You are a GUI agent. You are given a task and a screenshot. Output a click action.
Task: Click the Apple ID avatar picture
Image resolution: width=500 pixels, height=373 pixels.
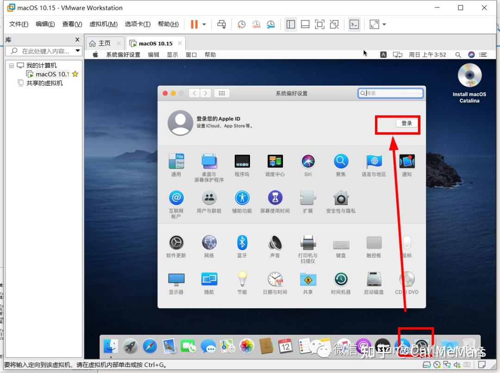coord(181,123)
